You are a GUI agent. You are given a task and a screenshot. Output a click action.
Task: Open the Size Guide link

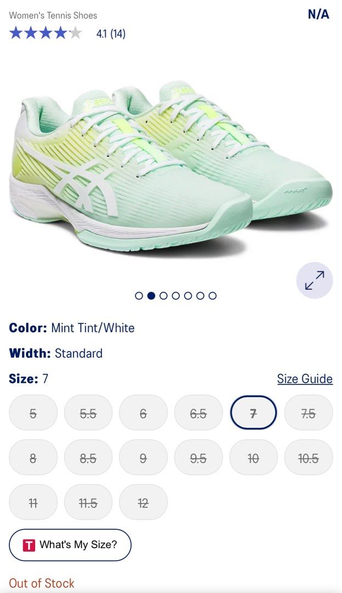coord(305,378)
